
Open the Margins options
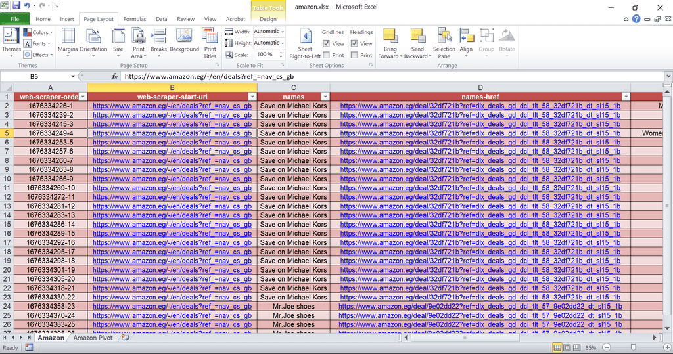68,43
